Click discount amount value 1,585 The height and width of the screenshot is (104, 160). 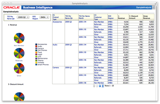click(x=140, y=57)
